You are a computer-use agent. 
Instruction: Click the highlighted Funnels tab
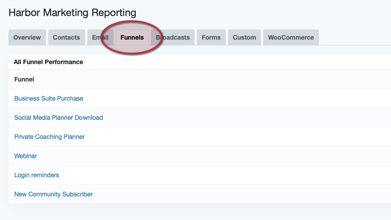pos(132,37)
